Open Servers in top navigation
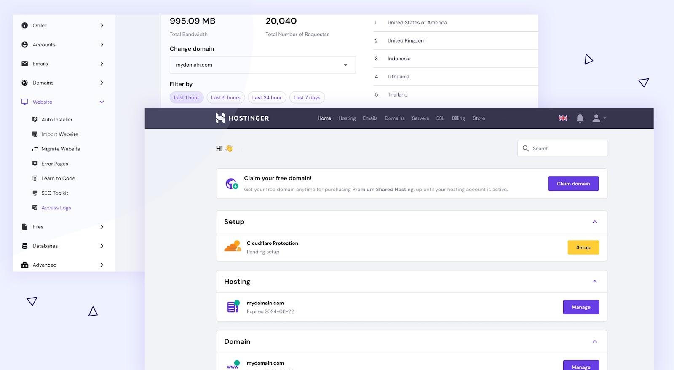The image size is (674, 370). click(420, 118)
